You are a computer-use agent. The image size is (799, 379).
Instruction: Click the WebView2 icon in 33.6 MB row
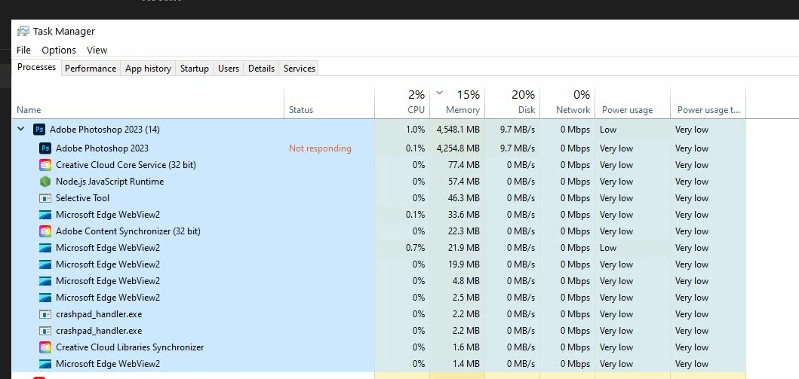click(x=45, y=215)
